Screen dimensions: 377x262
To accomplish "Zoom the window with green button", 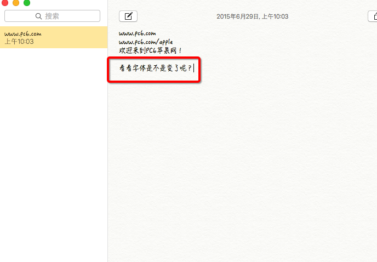I will click(27, 3).
